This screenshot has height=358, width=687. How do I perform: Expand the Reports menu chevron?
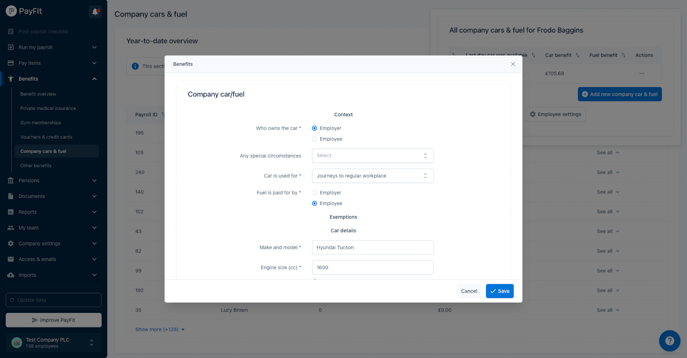pyautogui.click(x=94, y=212)
